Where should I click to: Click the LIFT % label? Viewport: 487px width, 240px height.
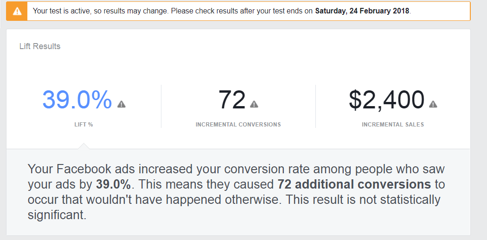click(x=84, y=125)
